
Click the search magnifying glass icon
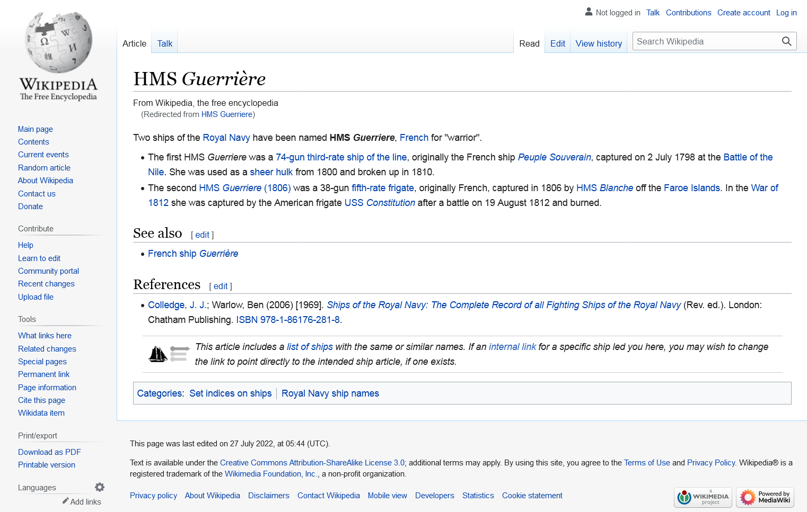point(786,41)
